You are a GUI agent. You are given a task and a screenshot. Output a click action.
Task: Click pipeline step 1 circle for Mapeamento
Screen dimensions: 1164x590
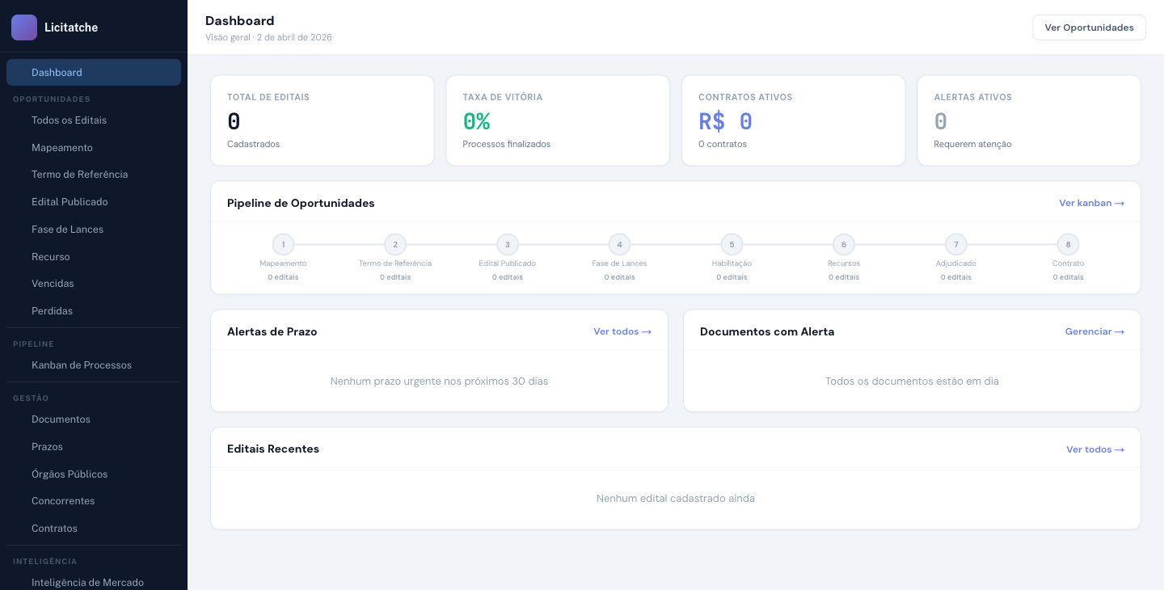pos(283,244)
